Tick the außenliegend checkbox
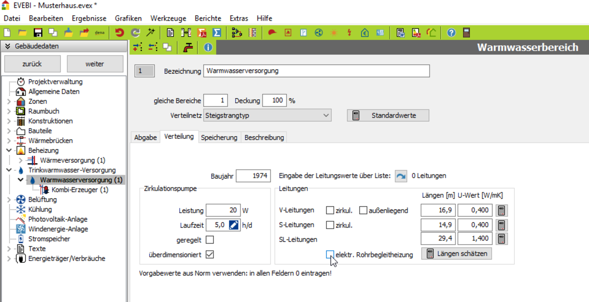 [363, 211]
